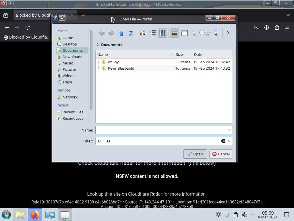Show Recent Locations entry
This screenshot has height=221, width=294.
(x=72, y=118)
